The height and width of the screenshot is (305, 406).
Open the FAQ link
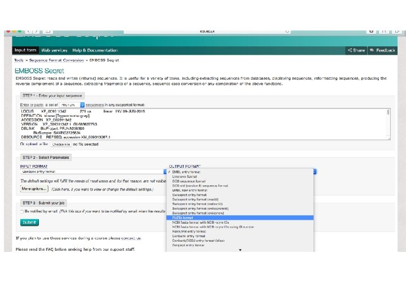point(50,250)
